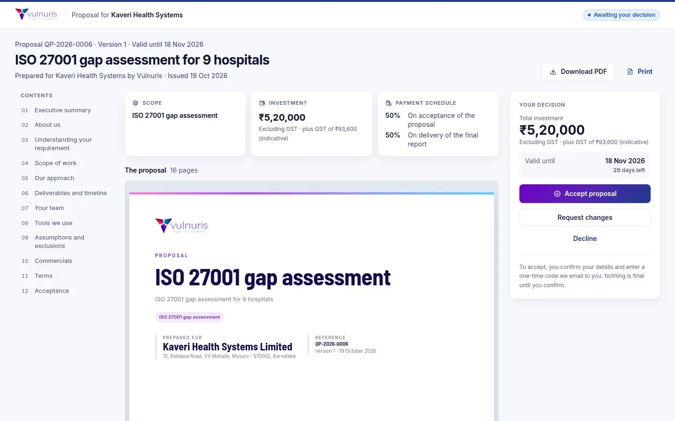The height and width of the screenshot is (421, 675).
Task: Click the proposal main heading about 9 hospitals
Action: coord(142,60)
